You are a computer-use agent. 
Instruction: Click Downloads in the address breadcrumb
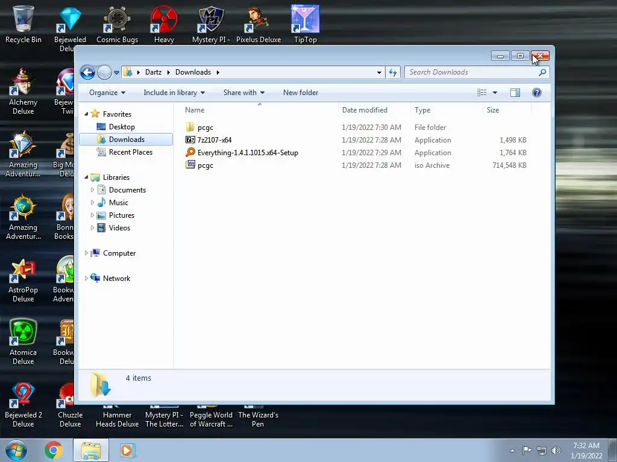point(193,72)
